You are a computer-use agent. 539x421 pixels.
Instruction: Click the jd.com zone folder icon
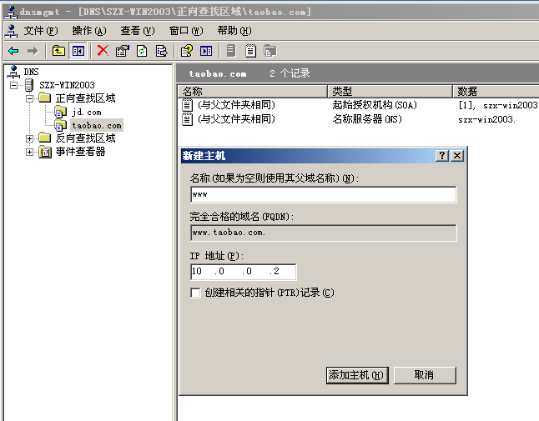[60, 112]
